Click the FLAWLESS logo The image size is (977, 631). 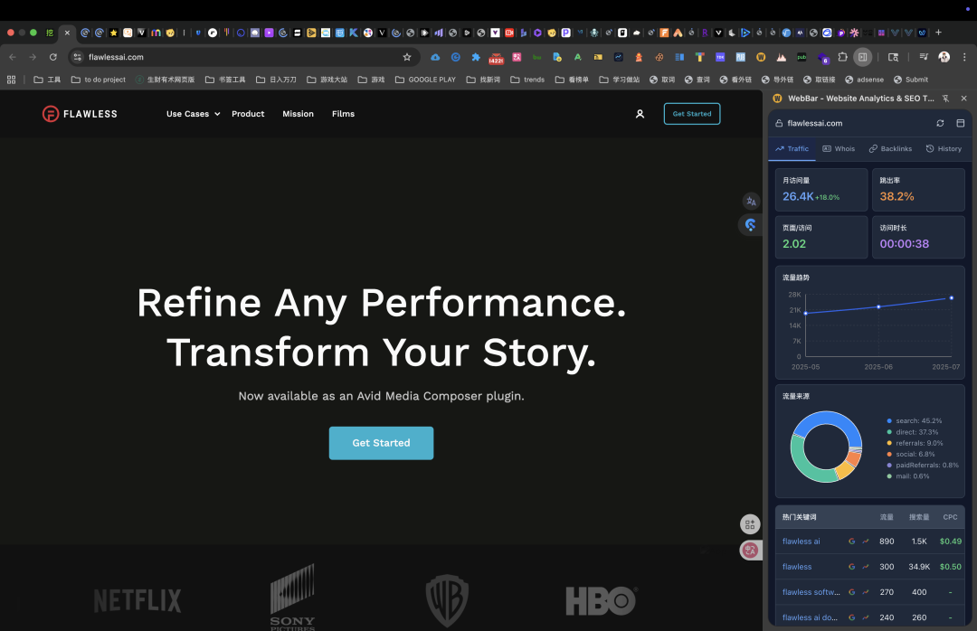tap(80, 114)
